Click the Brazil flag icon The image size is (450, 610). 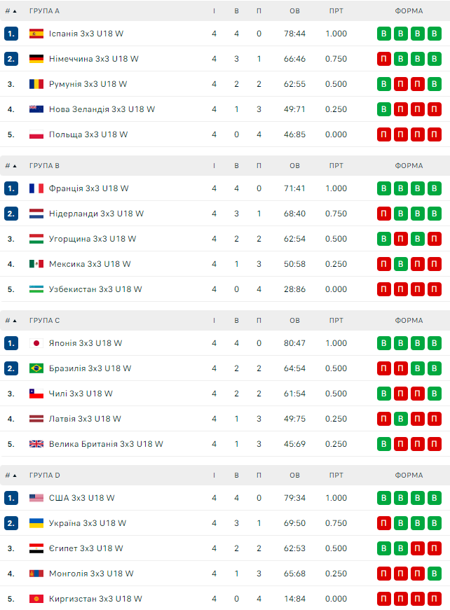tap(36, 368)
